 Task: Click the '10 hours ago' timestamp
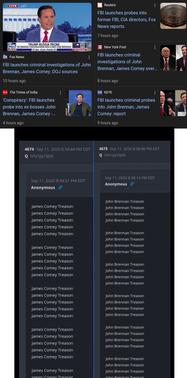coord(14,81)
